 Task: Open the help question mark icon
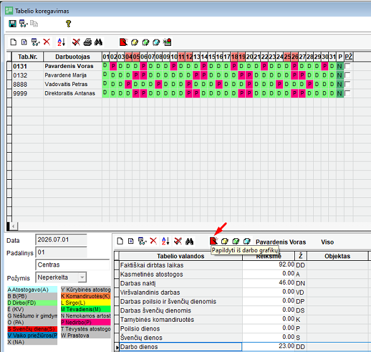[69, 24]
